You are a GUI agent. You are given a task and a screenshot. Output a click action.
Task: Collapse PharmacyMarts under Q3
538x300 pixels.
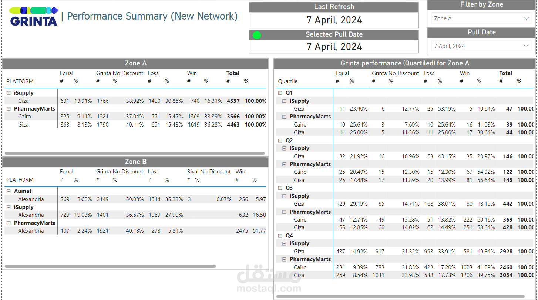(284, 212)
